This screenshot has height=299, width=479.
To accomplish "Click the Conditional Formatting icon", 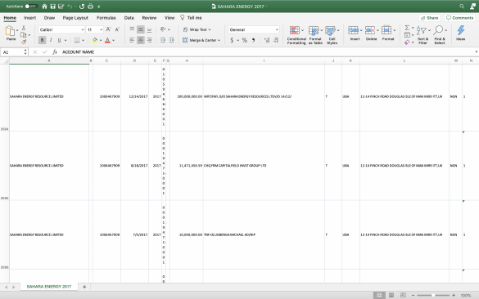I will tap(295, 30).
